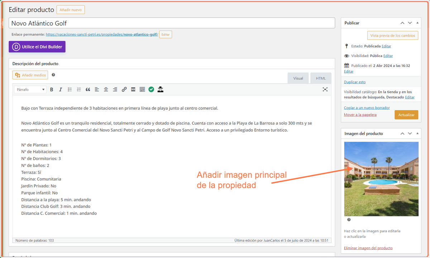
Task: Align text left
Action: [x=97, y=89]
